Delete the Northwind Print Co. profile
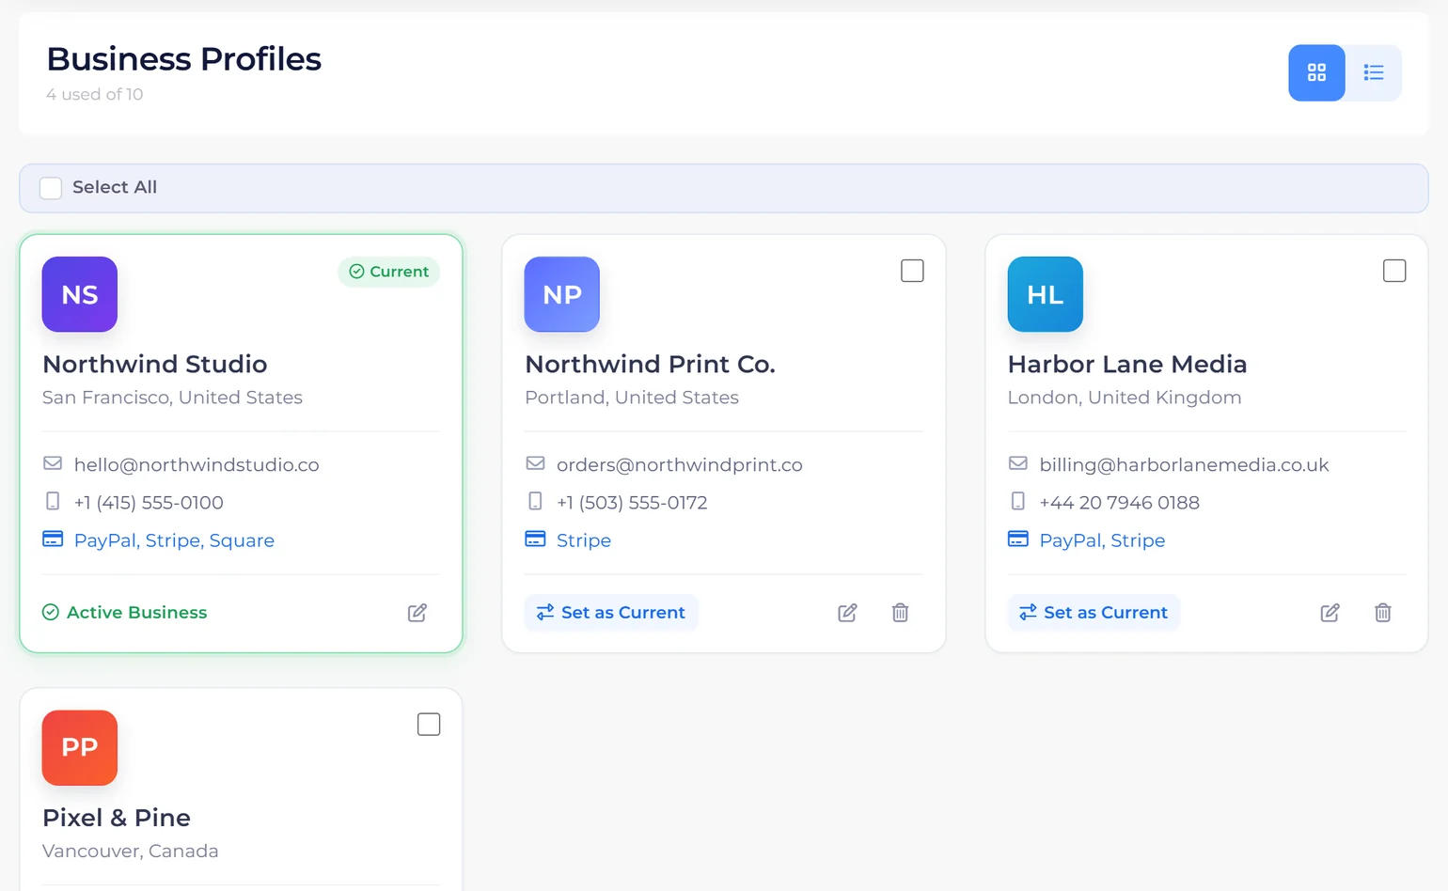 900,613
